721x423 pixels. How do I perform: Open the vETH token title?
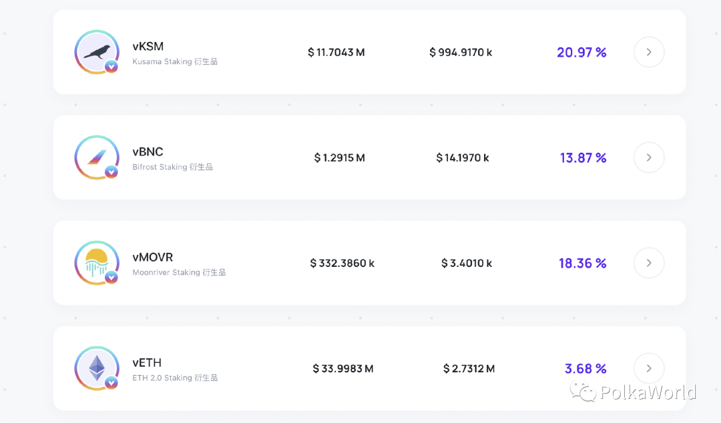click(147, 363)
